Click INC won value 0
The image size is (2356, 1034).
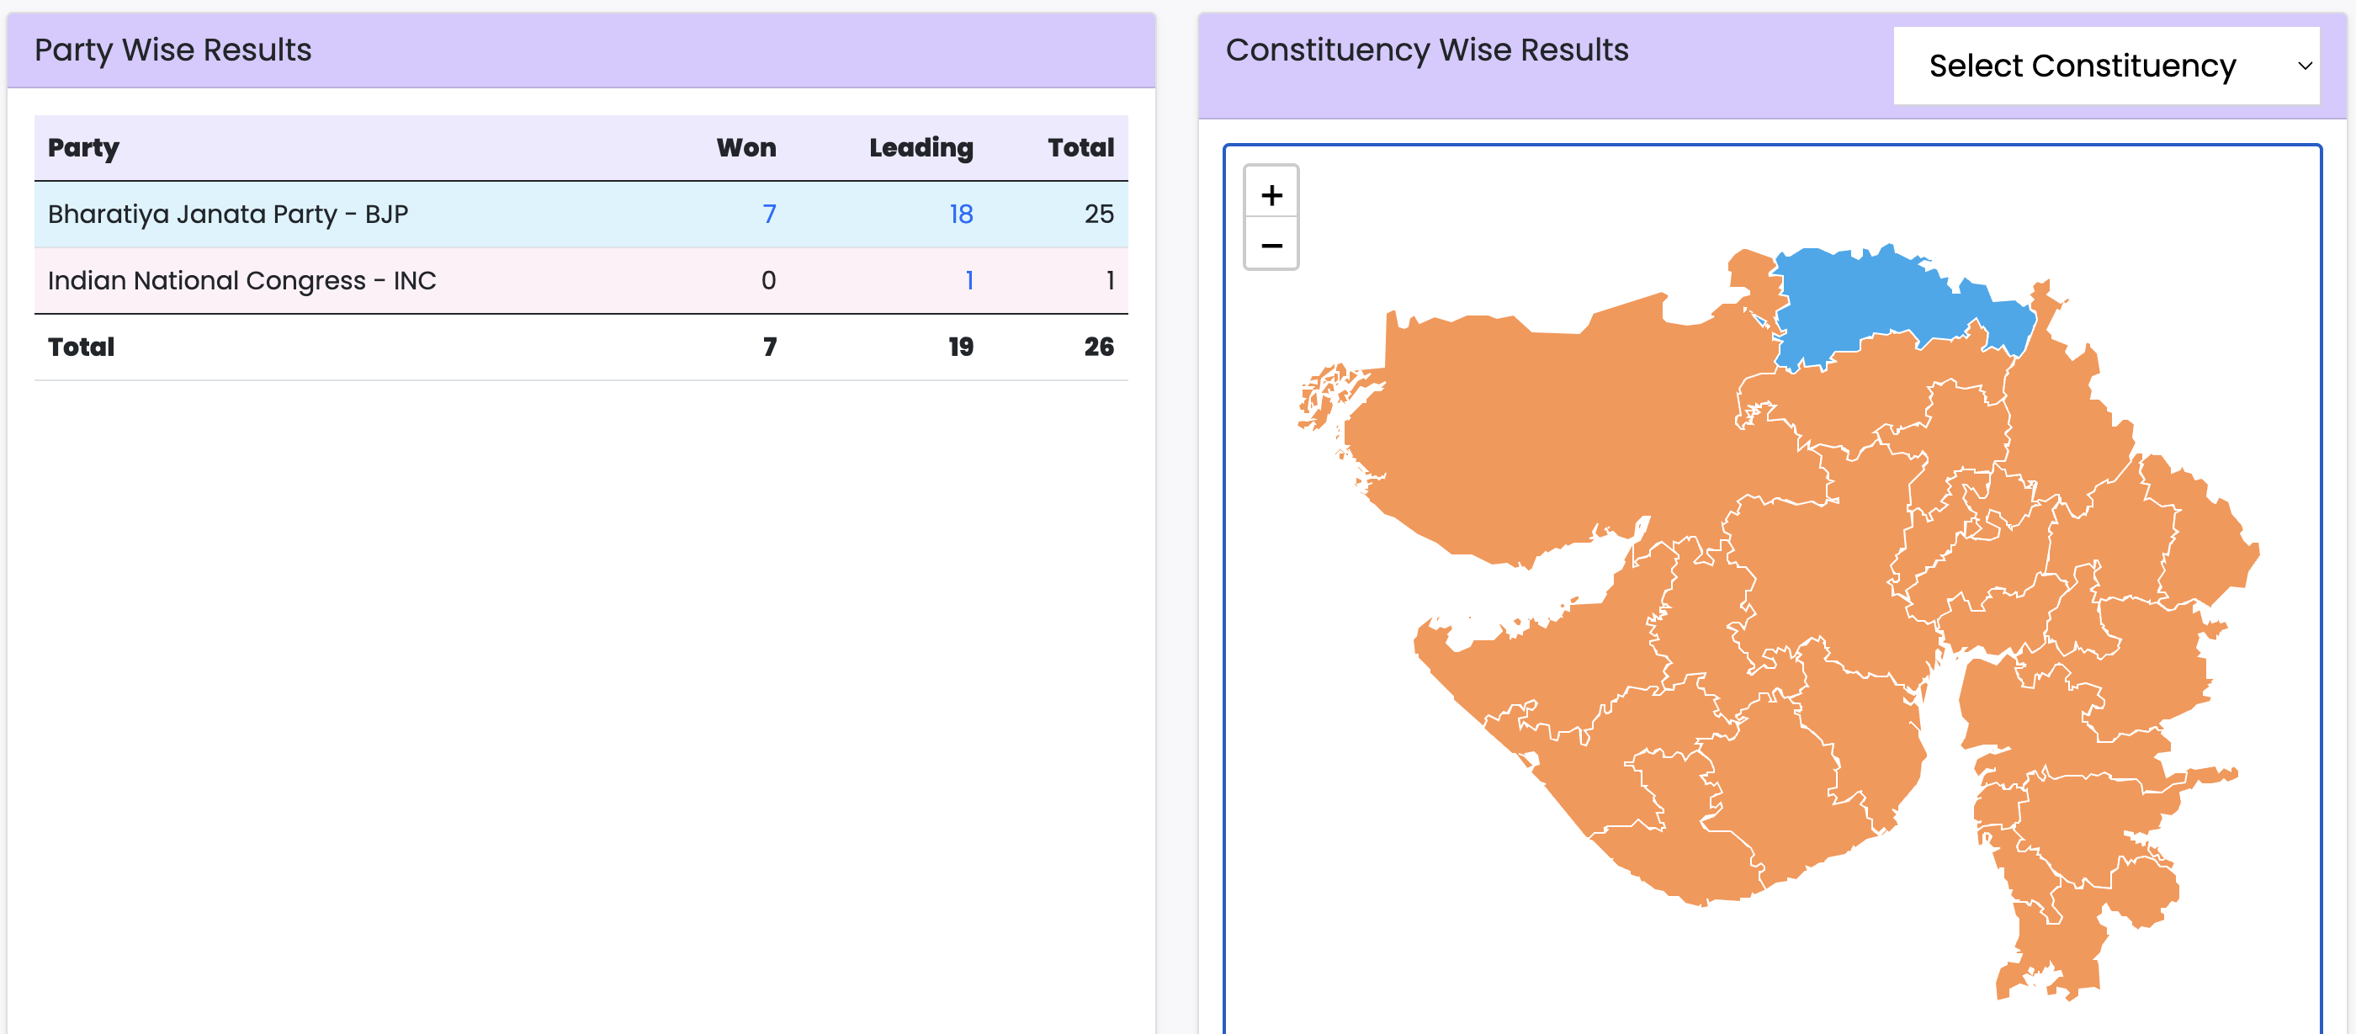click(768, 280)
